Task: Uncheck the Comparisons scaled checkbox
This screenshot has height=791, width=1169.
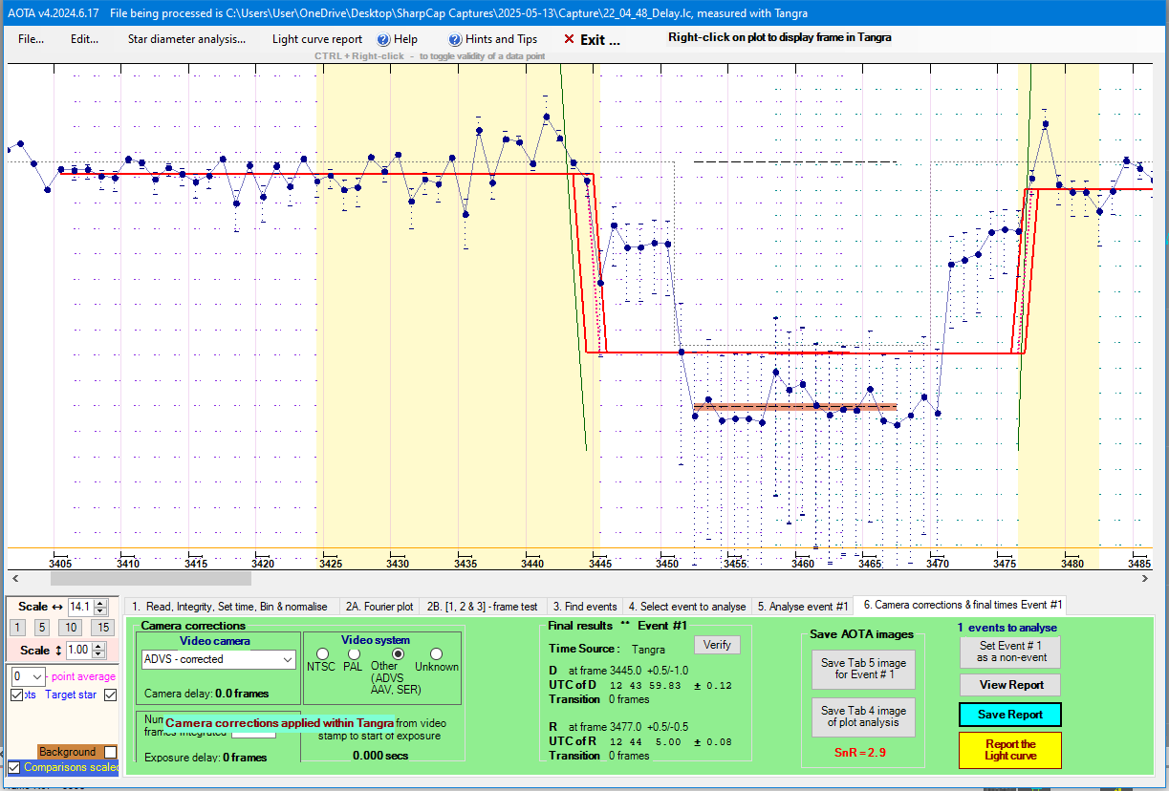Action: pos(13,767)
